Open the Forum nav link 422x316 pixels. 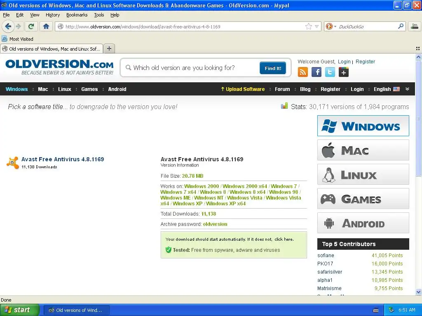click(x=282, y=89)
